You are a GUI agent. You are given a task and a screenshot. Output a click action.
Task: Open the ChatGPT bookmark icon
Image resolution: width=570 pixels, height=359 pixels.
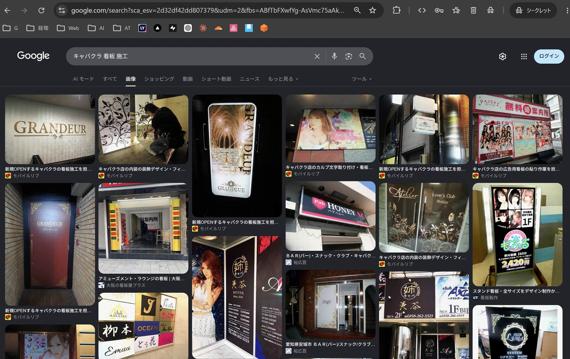pos(188,28)
